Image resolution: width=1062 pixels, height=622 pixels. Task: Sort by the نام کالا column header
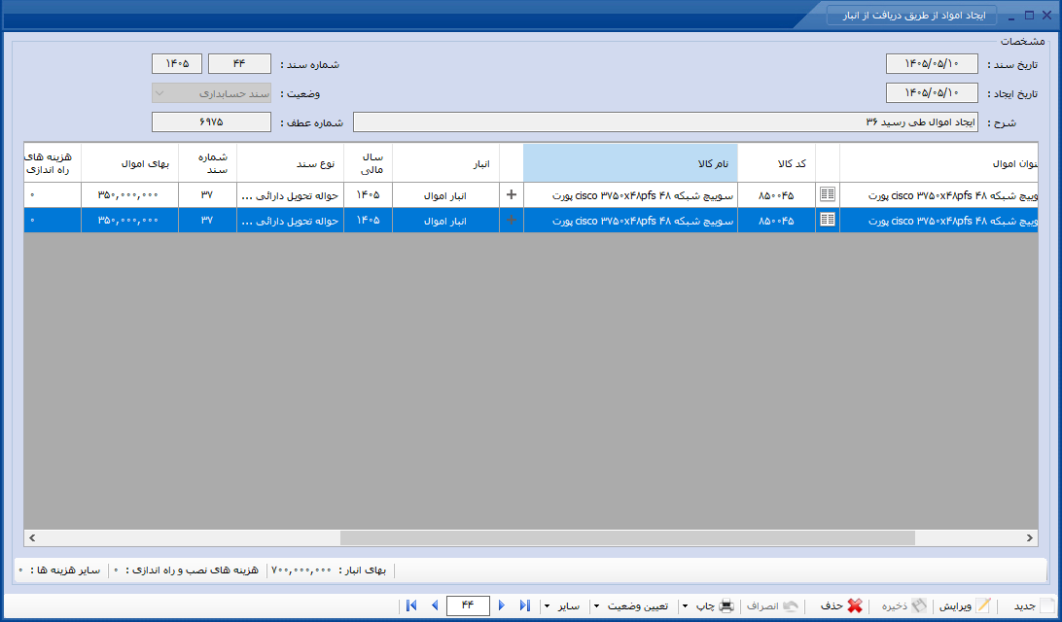[x=630, y=162]
